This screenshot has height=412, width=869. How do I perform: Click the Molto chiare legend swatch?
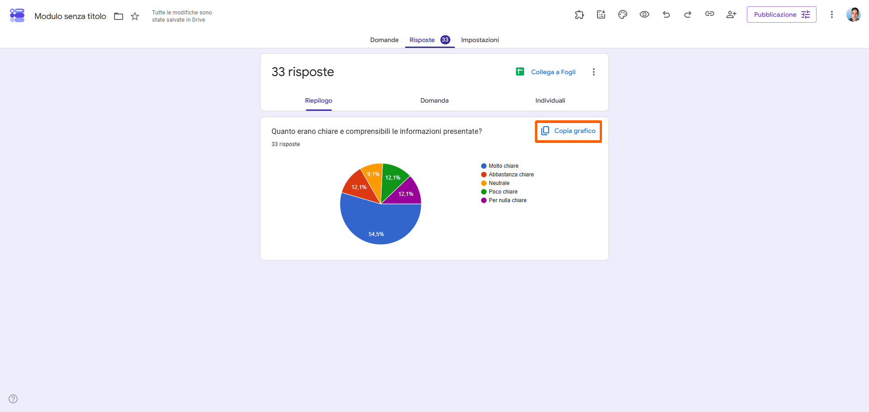(484, 166)
